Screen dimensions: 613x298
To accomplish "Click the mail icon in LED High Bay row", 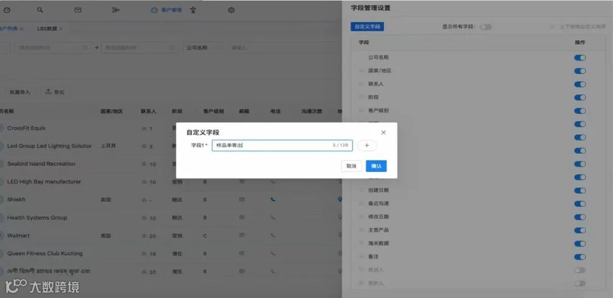I will tap(242, 181).
